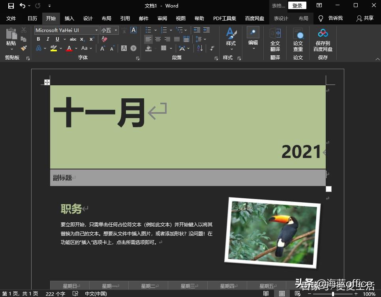This screenshot has width=381, height=297.
Task: Click the 登录 sign-in button
Action: coord(297,6)
